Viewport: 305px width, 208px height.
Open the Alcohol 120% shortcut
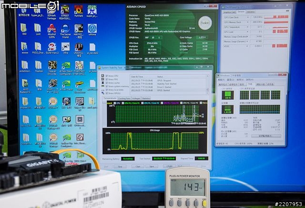[x=52, y=31]
